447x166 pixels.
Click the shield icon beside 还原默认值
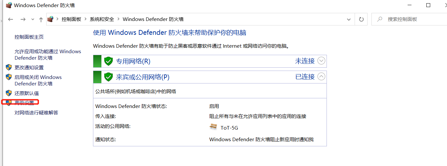point(9,93)
